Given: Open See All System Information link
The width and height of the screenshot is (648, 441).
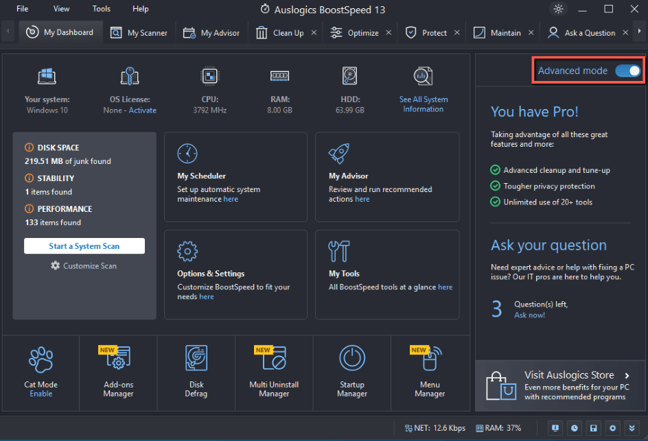Looking at the screenshot, I should [x=423, y=104].
